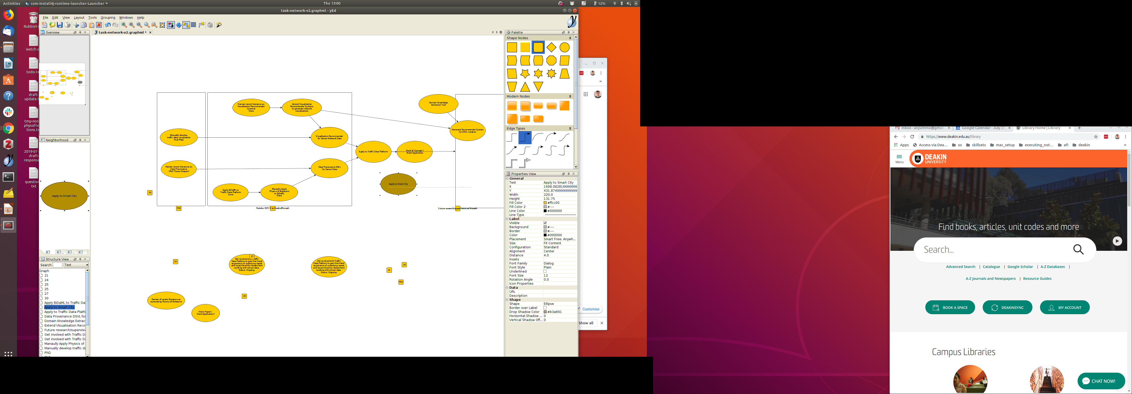Click the Undo toolbar icon
This screenshot has width=1132, height=394.
point(108,25)
